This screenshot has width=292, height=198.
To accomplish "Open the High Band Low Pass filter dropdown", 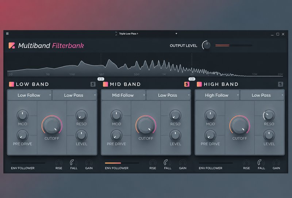I will point(262,95).
